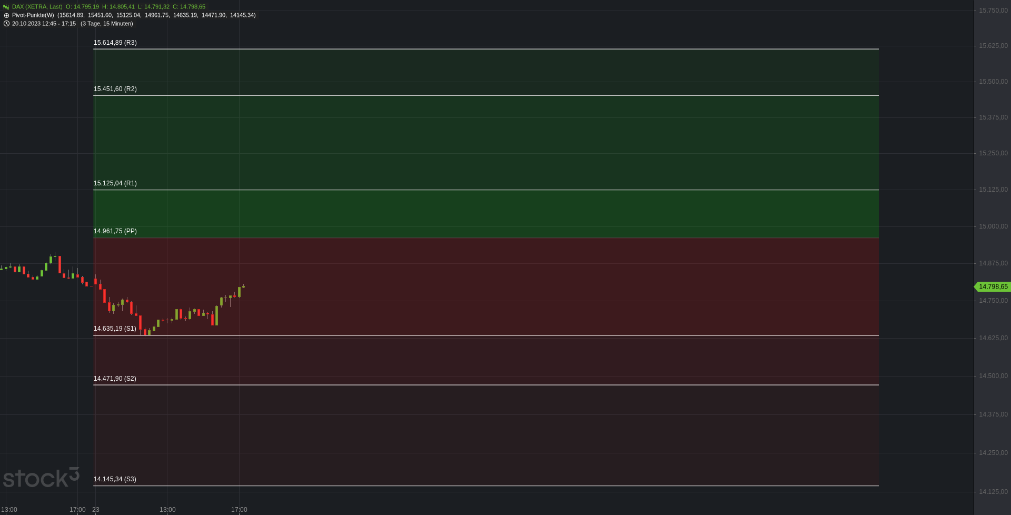Click the candlestick icon beside DAX legend
Screen dimensions: 1011x515
click(x=6, y=7)
